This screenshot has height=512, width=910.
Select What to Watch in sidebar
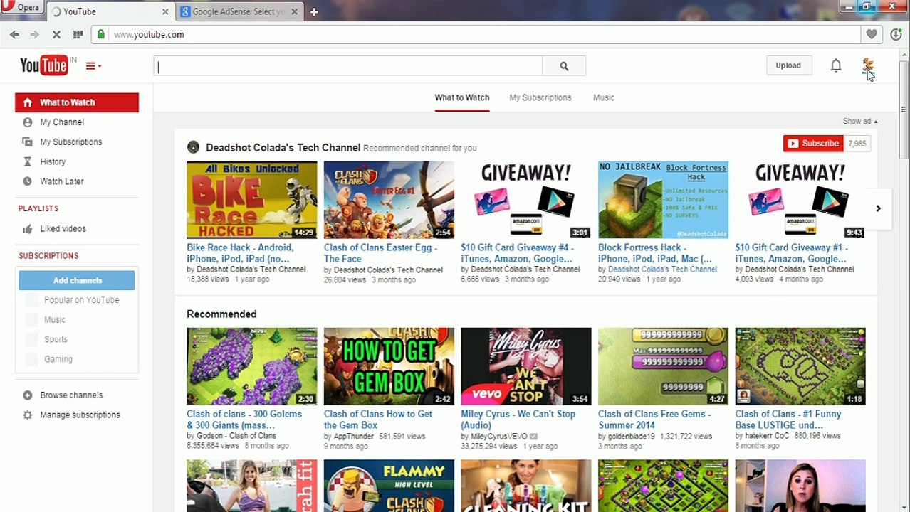(x=77, y=102)
